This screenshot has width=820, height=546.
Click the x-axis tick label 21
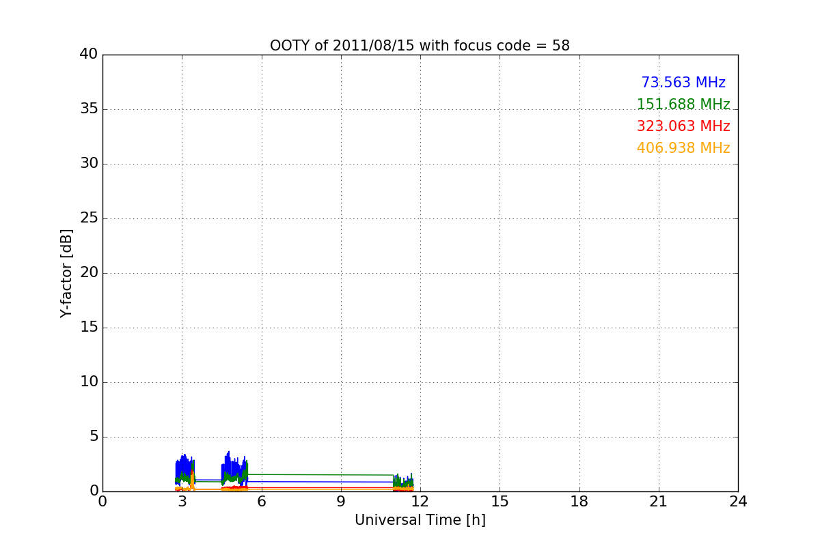659,501
